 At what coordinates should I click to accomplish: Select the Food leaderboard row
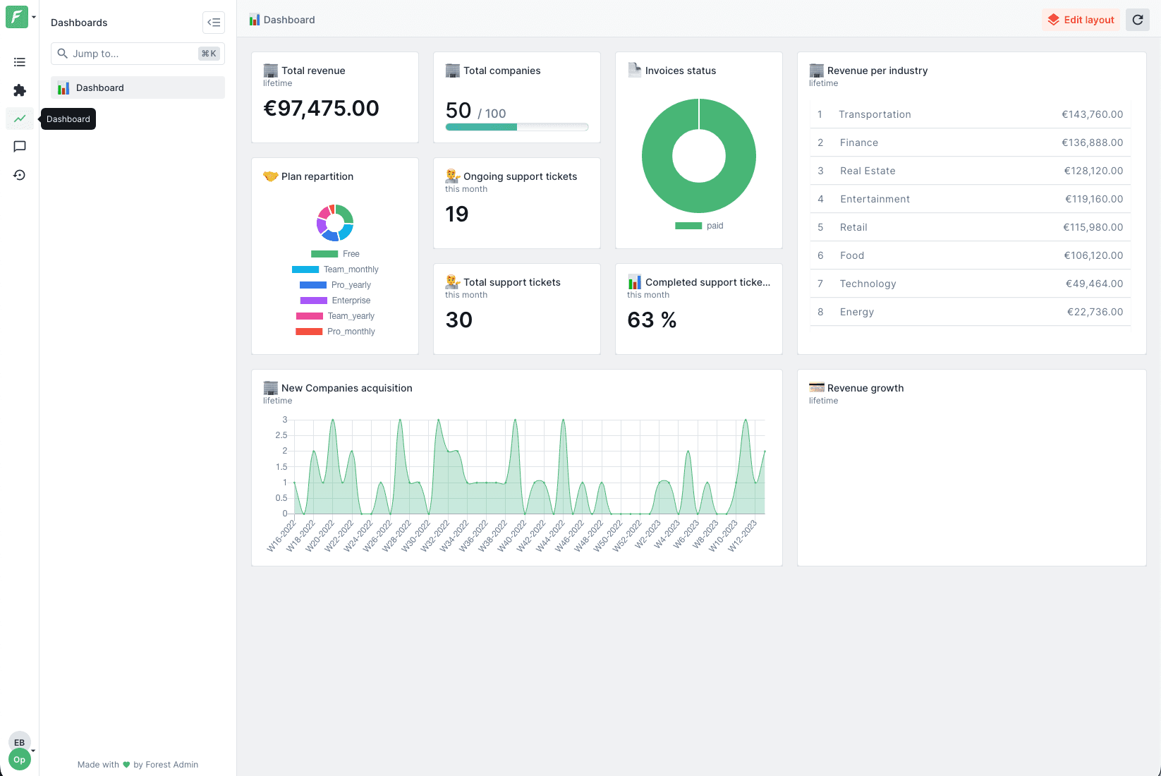tap(971, 255)
